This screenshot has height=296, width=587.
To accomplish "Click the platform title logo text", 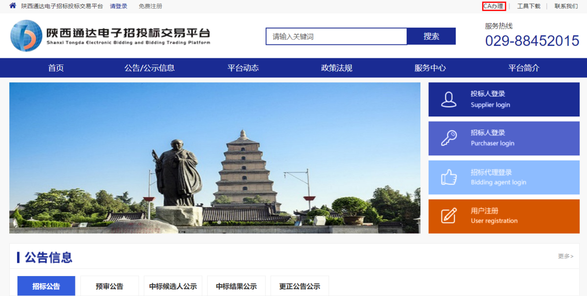I will pyautogui.click(x=128, y=36).
